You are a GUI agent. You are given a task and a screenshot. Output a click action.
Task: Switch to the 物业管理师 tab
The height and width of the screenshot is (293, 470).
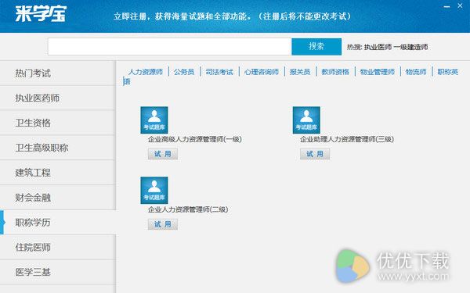point(378,72)
